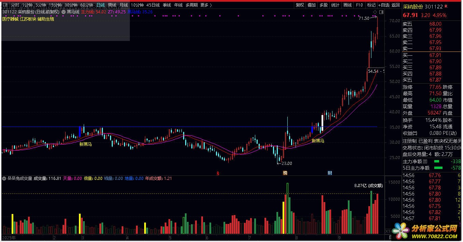Click the layout toggle icon before 分时
463x242 pixels.
(x=5, y=5)
